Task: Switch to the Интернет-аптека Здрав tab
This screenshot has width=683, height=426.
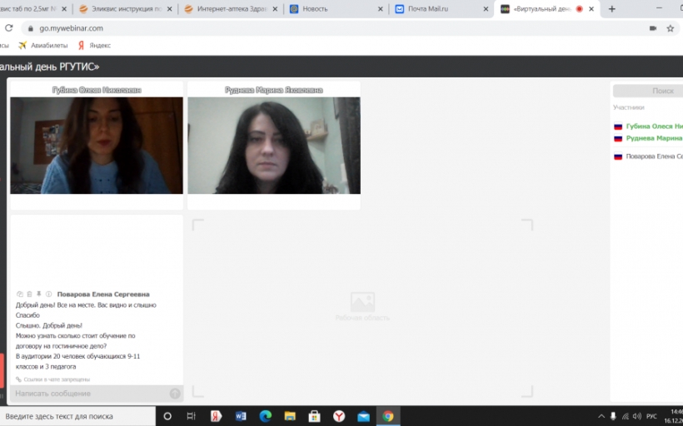Action: pos(231,8)
